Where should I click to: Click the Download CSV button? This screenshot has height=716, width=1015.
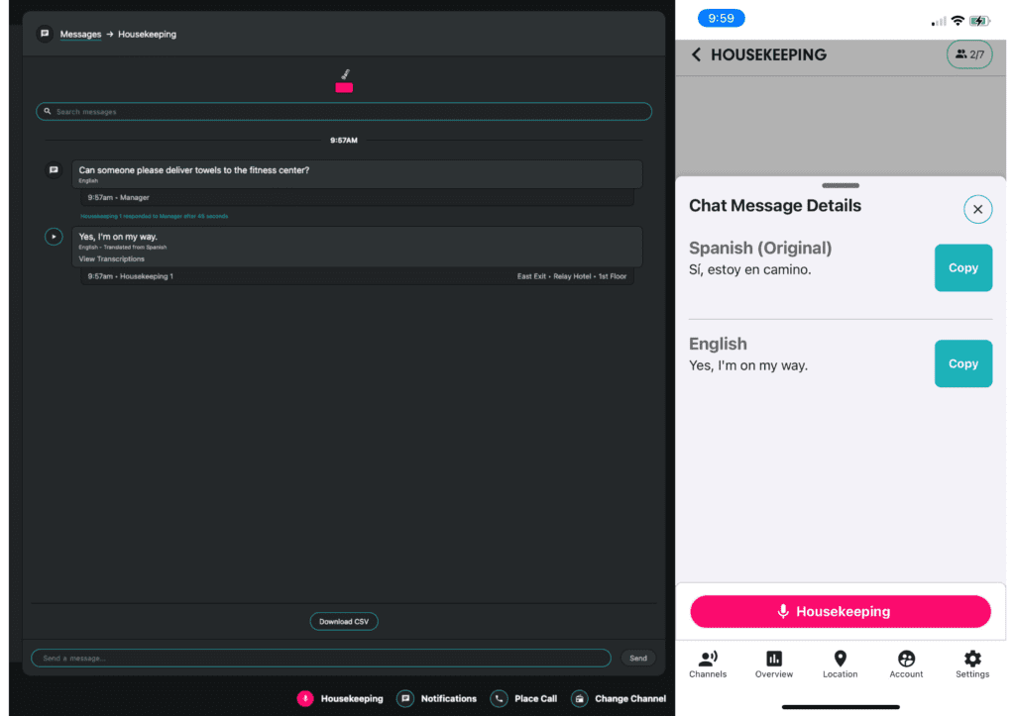pos(344,621)
